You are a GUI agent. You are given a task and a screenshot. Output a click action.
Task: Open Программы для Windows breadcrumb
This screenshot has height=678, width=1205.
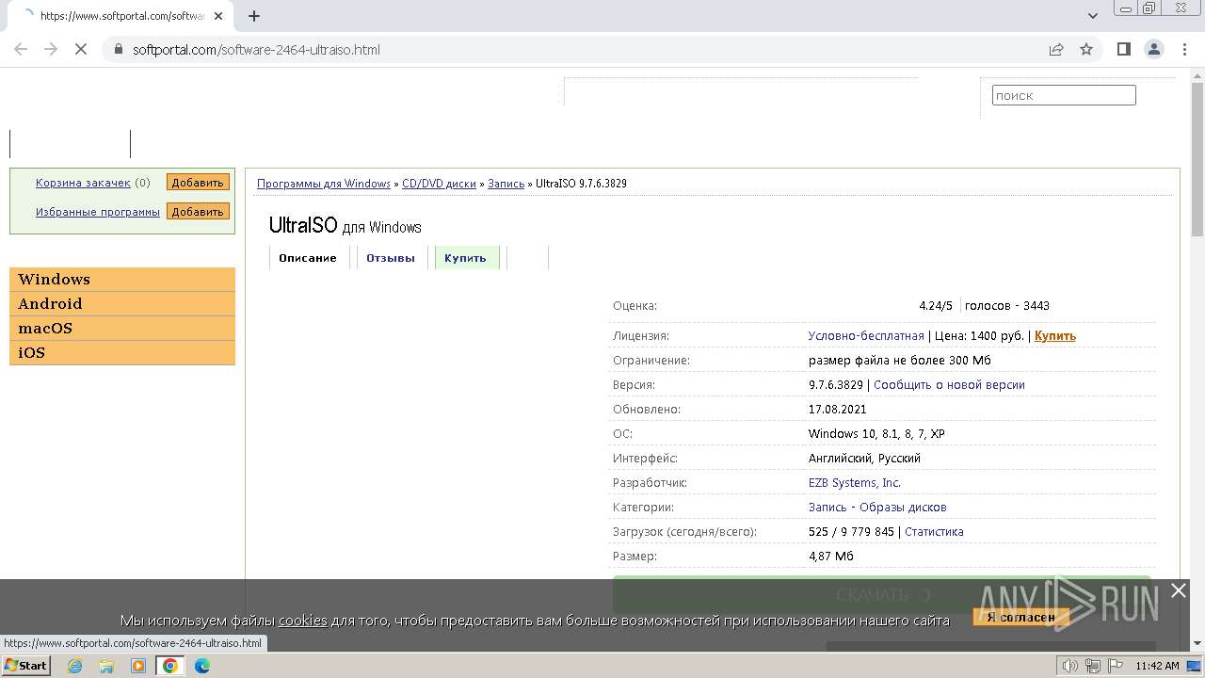click(x=324, y=184)
